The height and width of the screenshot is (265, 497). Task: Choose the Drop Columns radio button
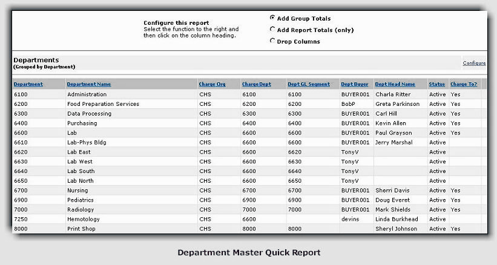click(x=272, y=41)
